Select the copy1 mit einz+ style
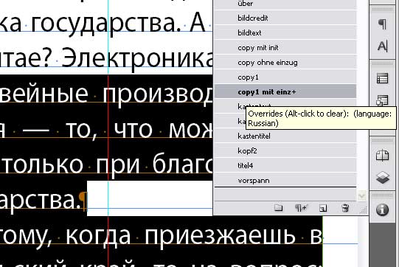The height and width of the screenshot is (267, 399). pos(285,92)
